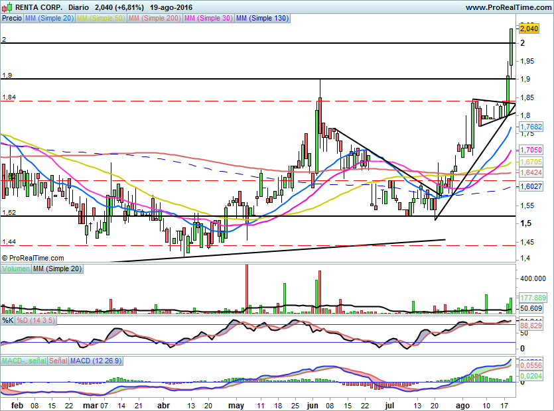Click the Diario timeframe text

(x=79, y=7)
